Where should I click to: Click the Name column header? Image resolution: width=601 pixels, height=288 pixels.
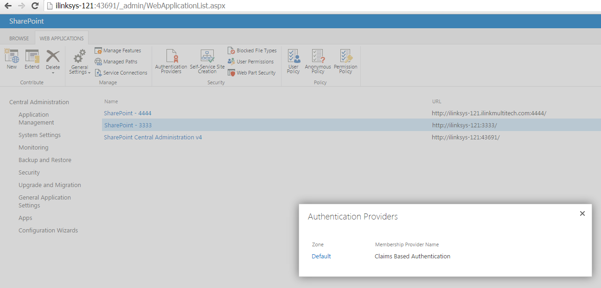coord(111,101)
